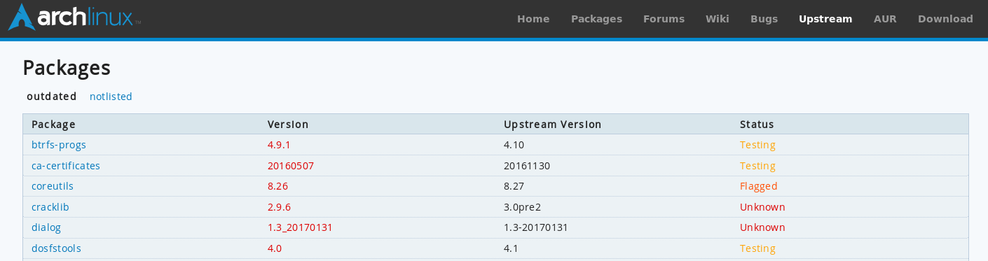988x261 pixels.
Task: Visit the Wiki link in header
Action: [x=718, y=19]
